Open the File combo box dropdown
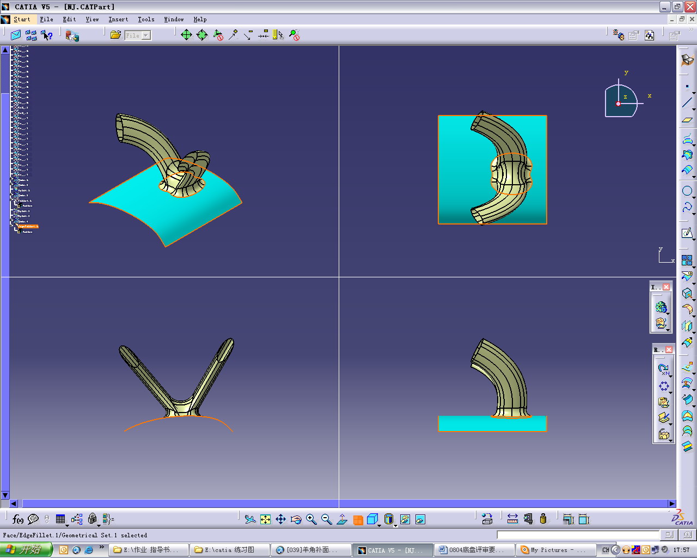This screenshot has height=558, width=697. (146, 35)
